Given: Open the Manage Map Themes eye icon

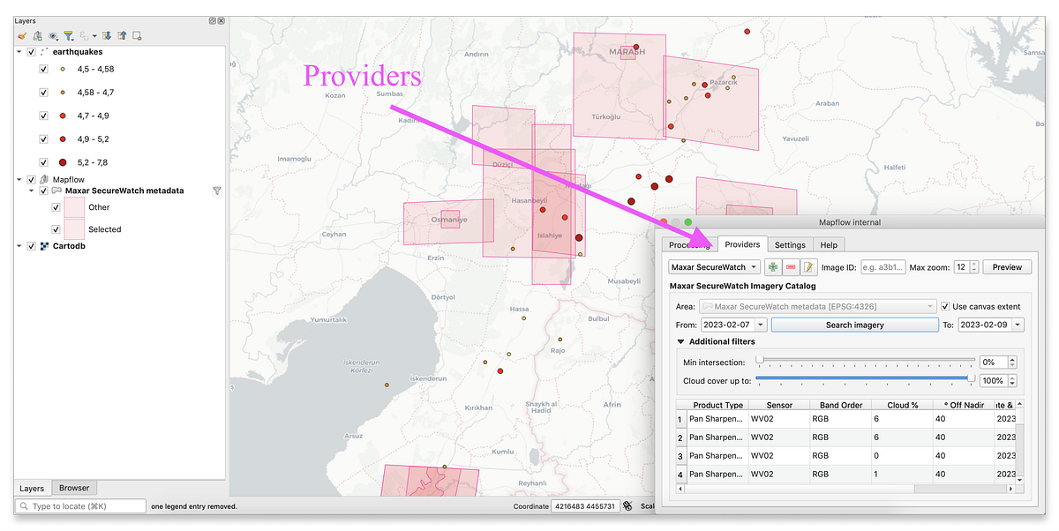Looking at the screenshot, I should (x=53, y=35).
